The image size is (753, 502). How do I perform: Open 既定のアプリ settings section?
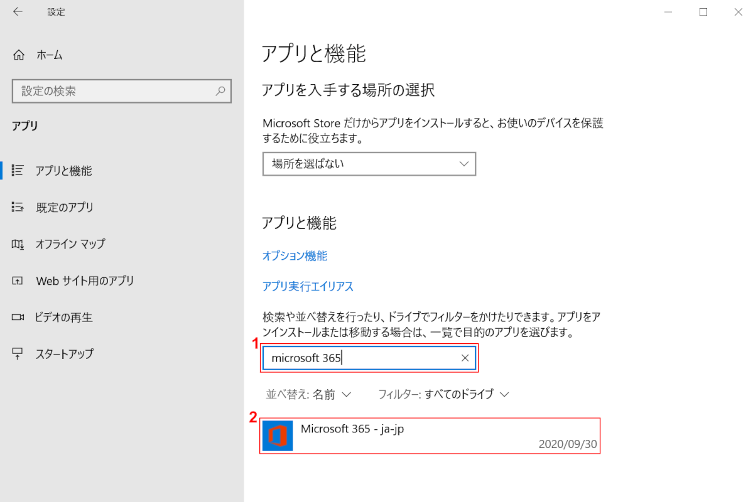64,207
